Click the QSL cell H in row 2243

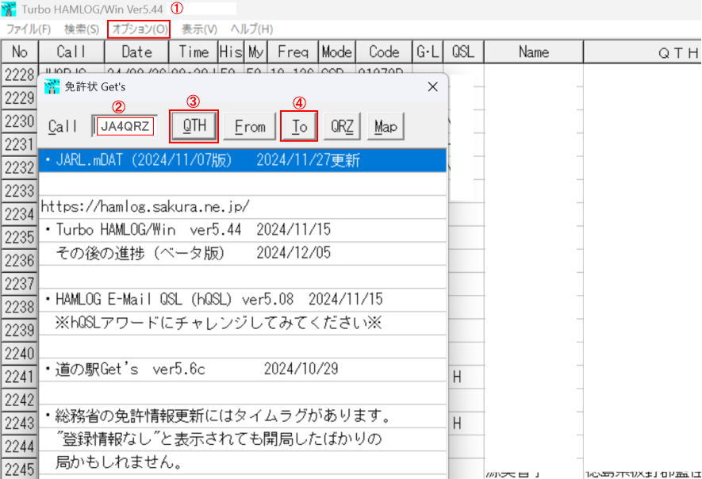(465, 423)
